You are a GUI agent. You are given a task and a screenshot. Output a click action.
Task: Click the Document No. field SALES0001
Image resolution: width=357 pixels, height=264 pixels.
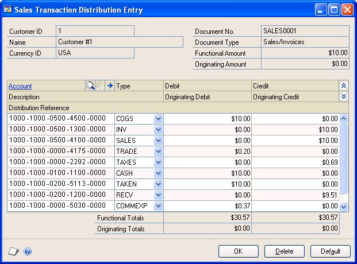tap(305, 30)
